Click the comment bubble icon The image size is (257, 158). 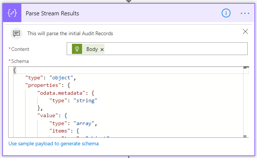click(x=16, y=34)
